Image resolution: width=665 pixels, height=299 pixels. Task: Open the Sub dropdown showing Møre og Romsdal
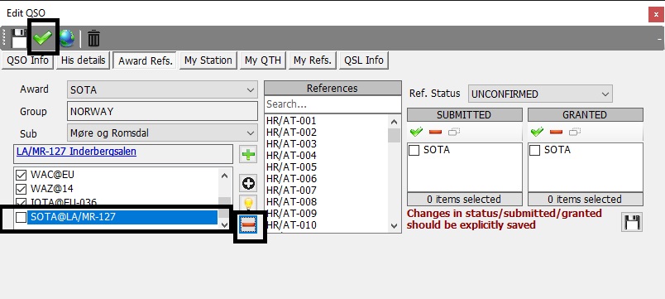162,133
